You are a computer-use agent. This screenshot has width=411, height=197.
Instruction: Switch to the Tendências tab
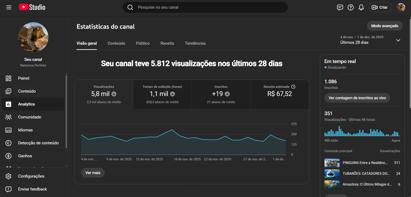coord(195,43)
